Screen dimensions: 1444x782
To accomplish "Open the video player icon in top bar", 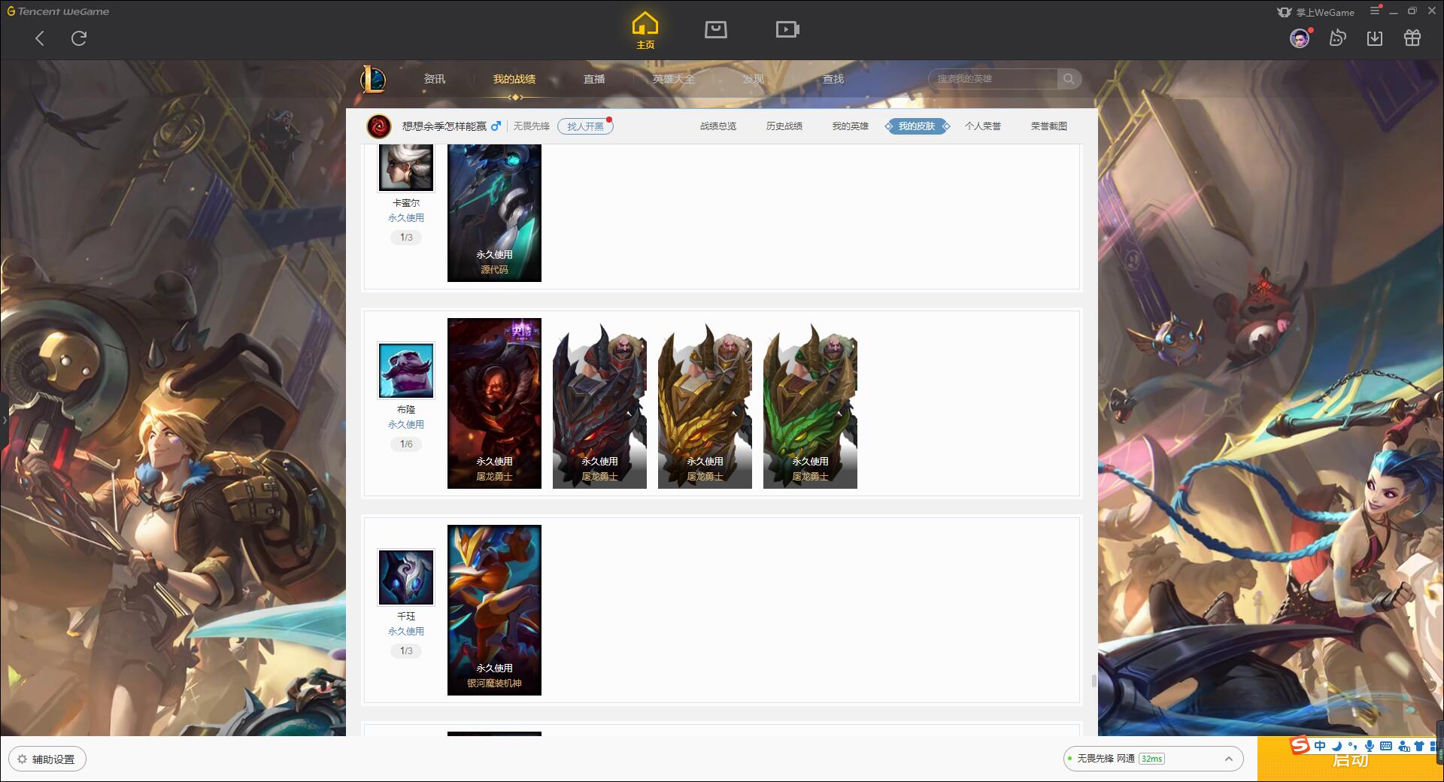I will 787,29.
